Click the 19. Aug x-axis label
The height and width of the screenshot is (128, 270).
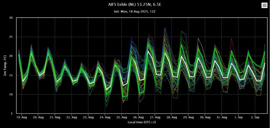pyautogui.click(x=22, y=117)
